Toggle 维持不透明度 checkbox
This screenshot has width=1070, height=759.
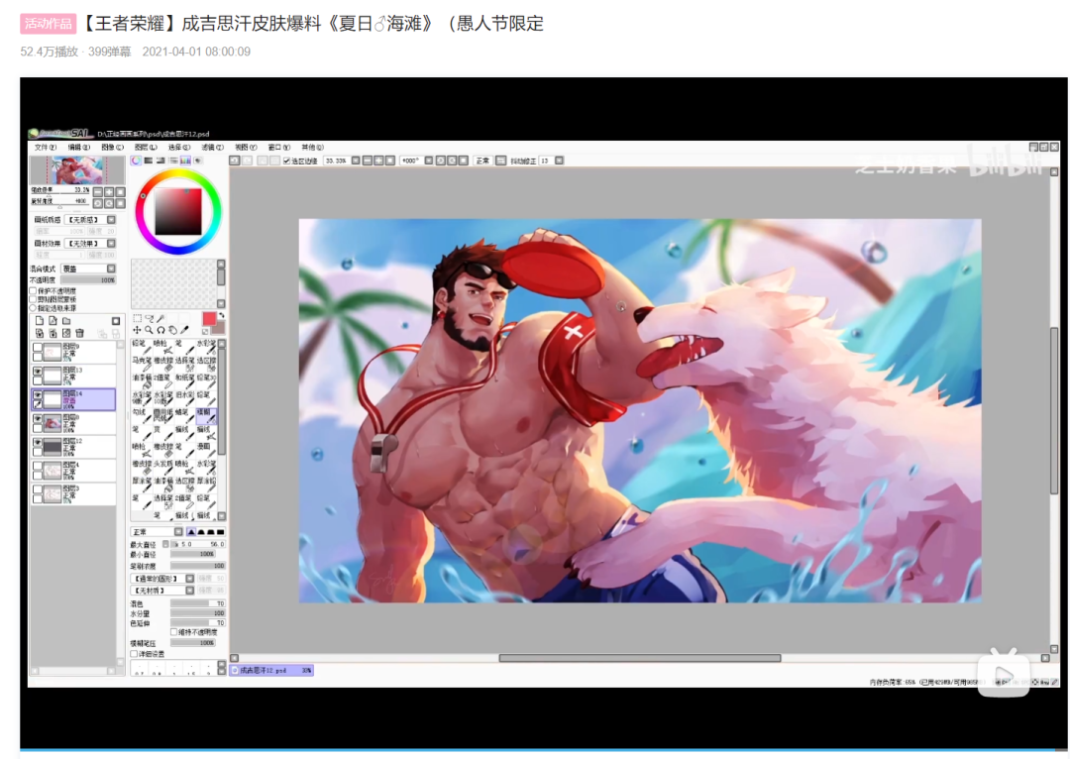174,632
